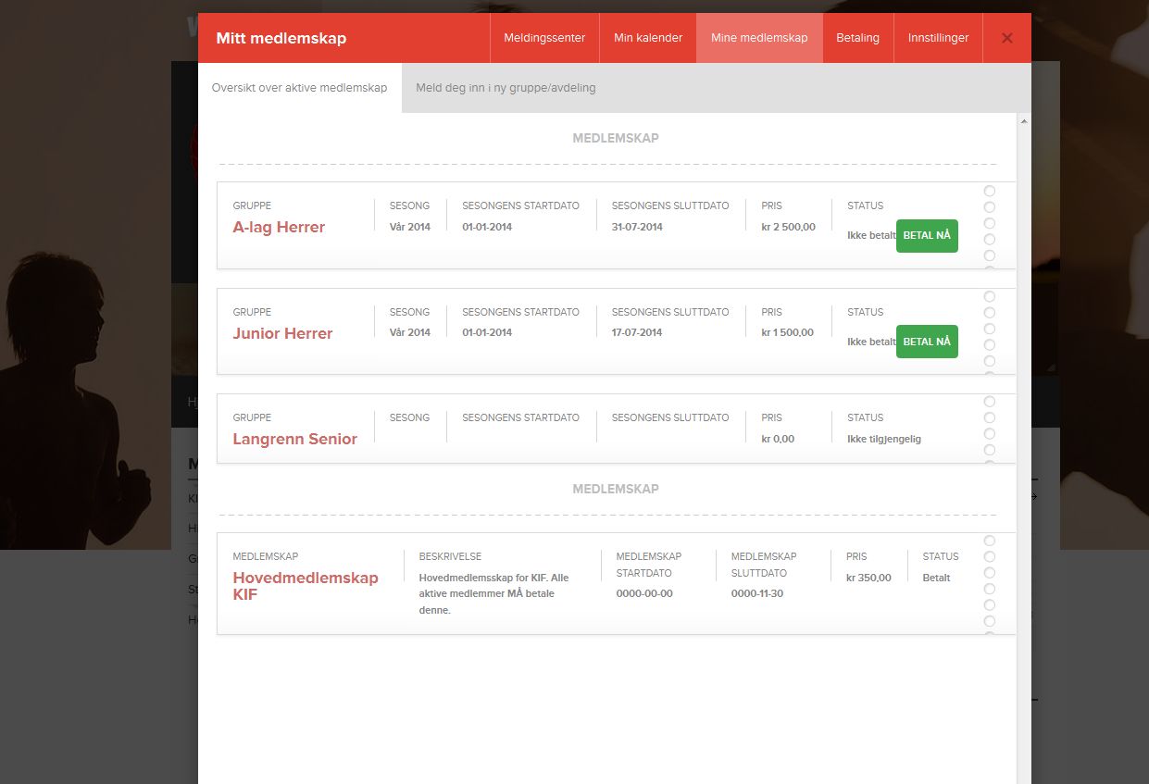This screenshot has width=1149, height=784.
Task: Click end date 17-07-2014
Action: pos(637,332)
